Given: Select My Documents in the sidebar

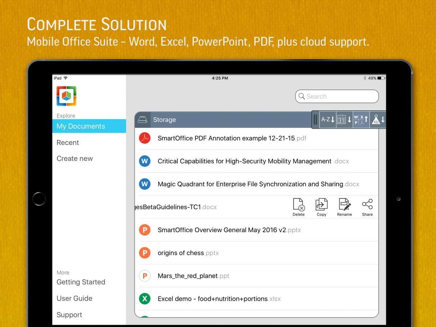Looking at the screenshot, I should [81, 126].
